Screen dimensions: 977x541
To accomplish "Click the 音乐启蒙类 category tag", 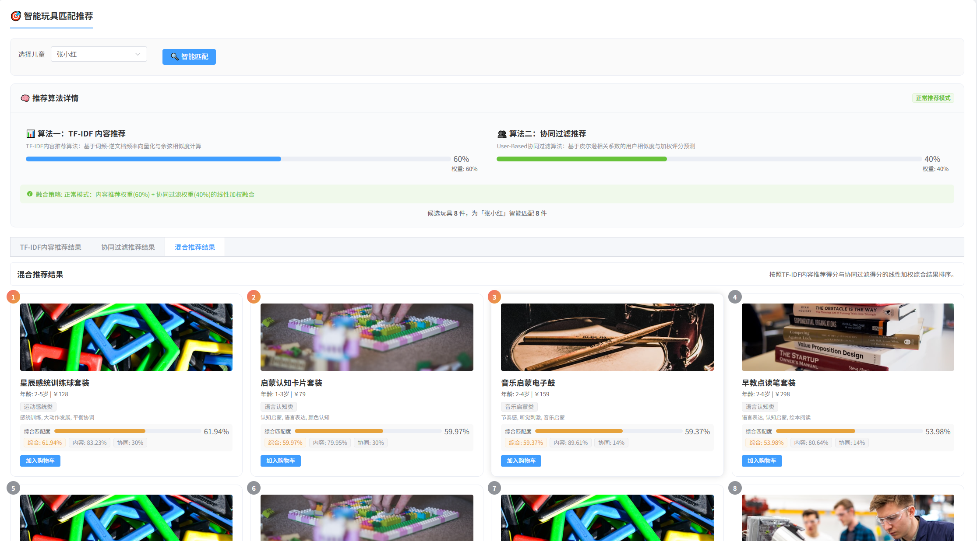I will (519, 407).
